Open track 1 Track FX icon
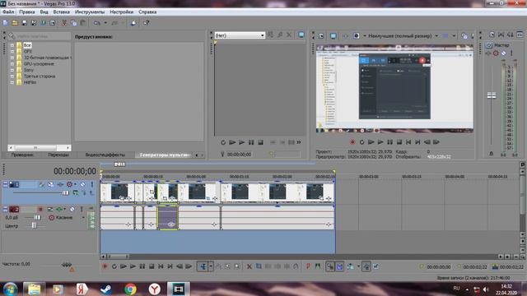 tap(60, 184)
